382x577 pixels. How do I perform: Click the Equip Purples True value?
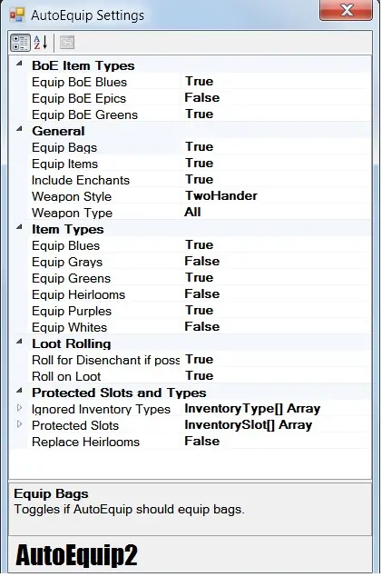pos(199,310)
